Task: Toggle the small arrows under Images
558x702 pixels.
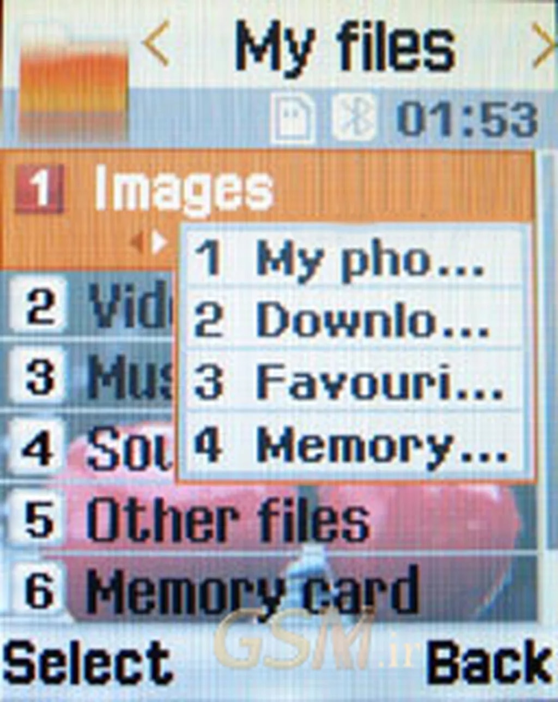Action: coord(150,242)
